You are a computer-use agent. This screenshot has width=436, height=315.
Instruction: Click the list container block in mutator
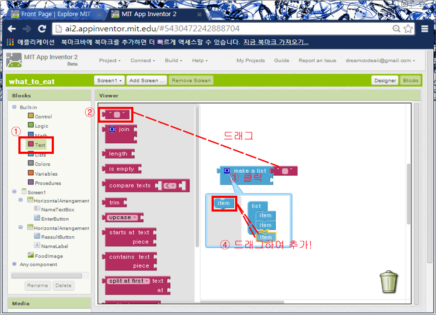click(256, 206)
